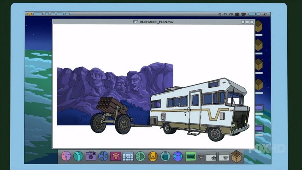302x170 pixels.
Task: Launch the teal cube app in dock
Action: [x=78, y=156]
